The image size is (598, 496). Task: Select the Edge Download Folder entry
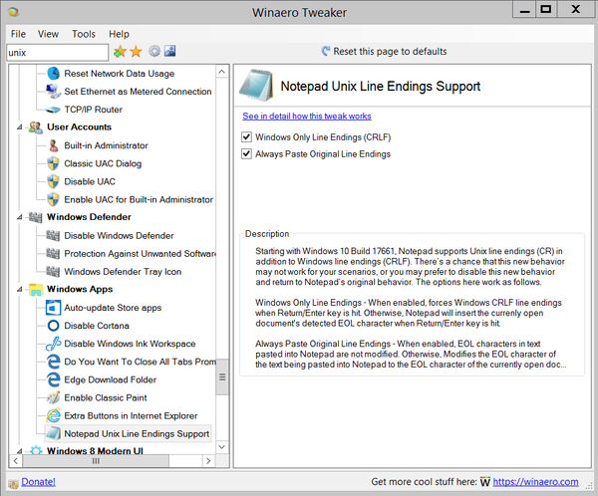[111, 379]
